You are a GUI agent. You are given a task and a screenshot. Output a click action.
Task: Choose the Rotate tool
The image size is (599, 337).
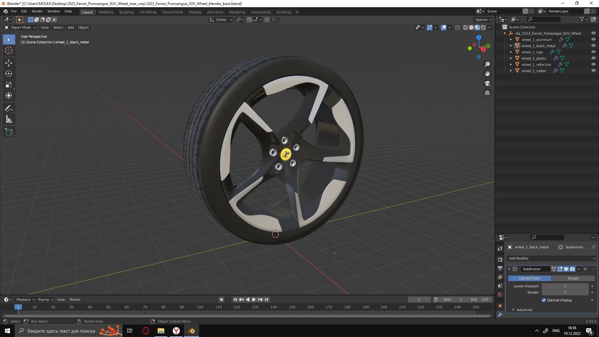(9, 74)
